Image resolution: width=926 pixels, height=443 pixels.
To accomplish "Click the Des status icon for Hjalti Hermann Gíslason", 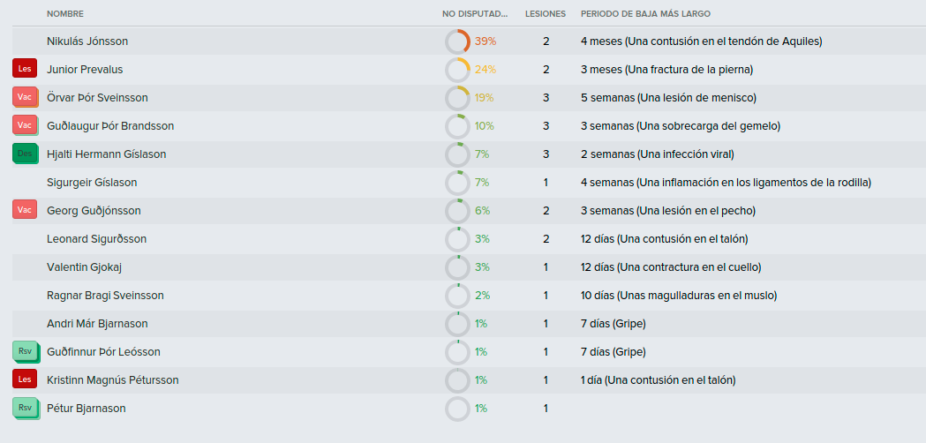I will pos(25,154).
